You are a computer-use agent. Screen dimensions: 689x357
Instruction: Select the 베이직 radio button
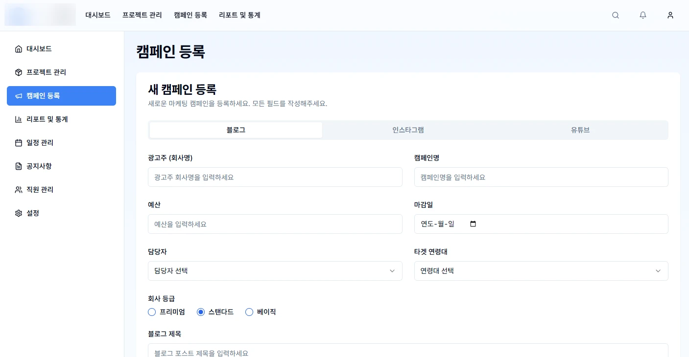click(x=249, y=312)
